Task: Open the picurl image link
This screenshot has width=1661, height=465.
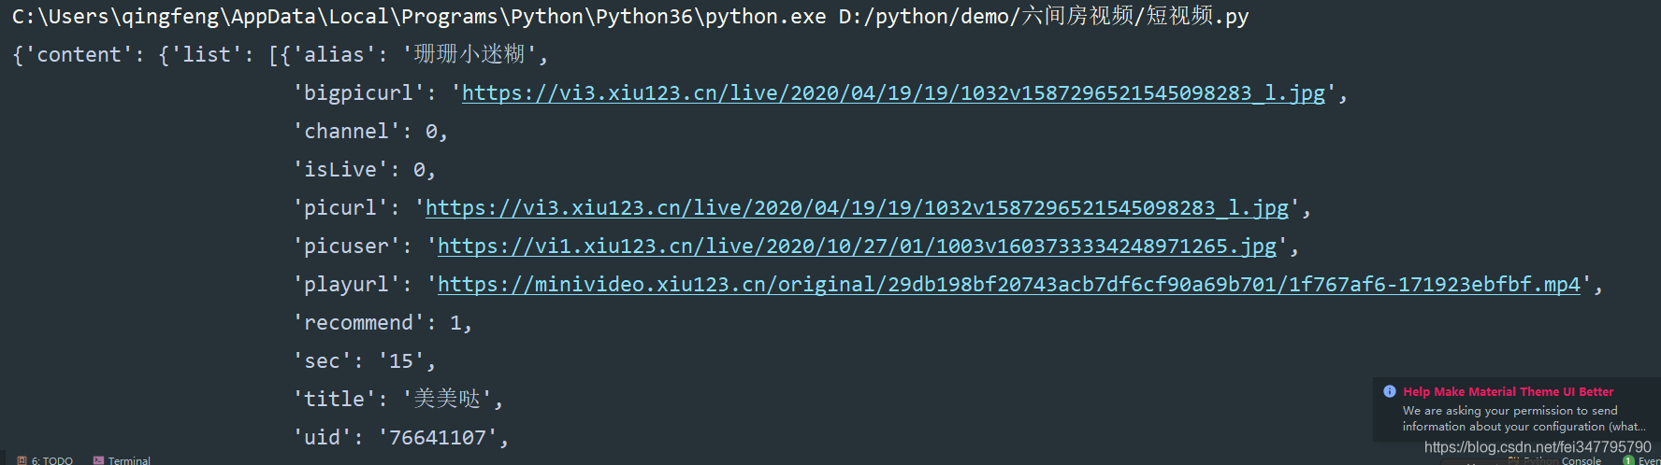Action: pyautogui.click(x=857, y=208)
